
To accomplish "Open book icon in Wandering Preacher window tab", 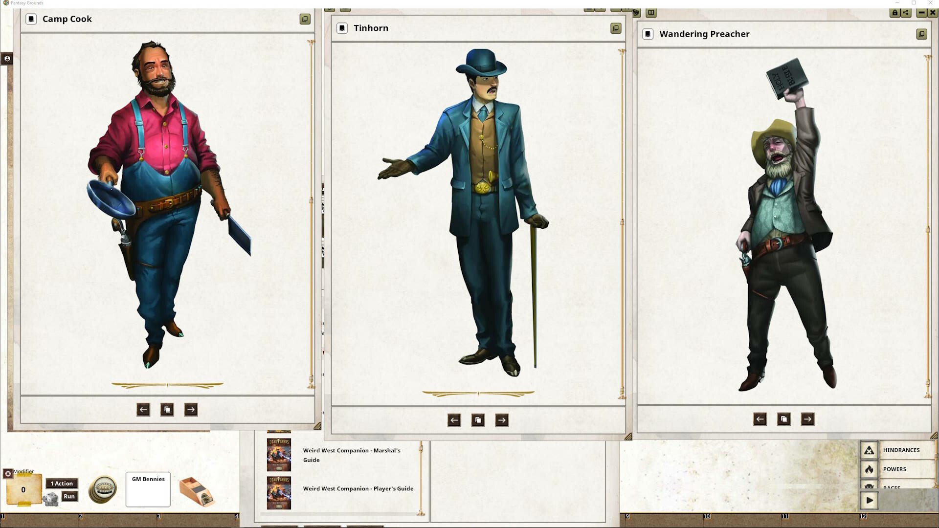I will [x=651, y=13].
